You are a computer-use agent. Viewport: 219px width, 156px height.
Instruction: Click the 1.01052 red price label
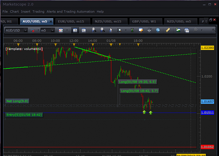207,147
